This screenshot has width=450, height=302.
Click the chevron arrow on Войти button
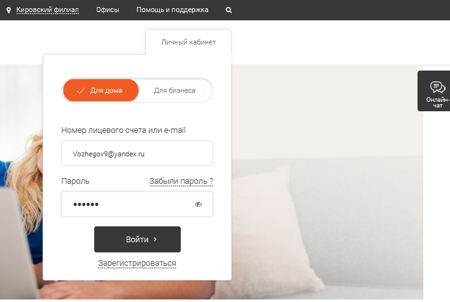tap(155, 239)
